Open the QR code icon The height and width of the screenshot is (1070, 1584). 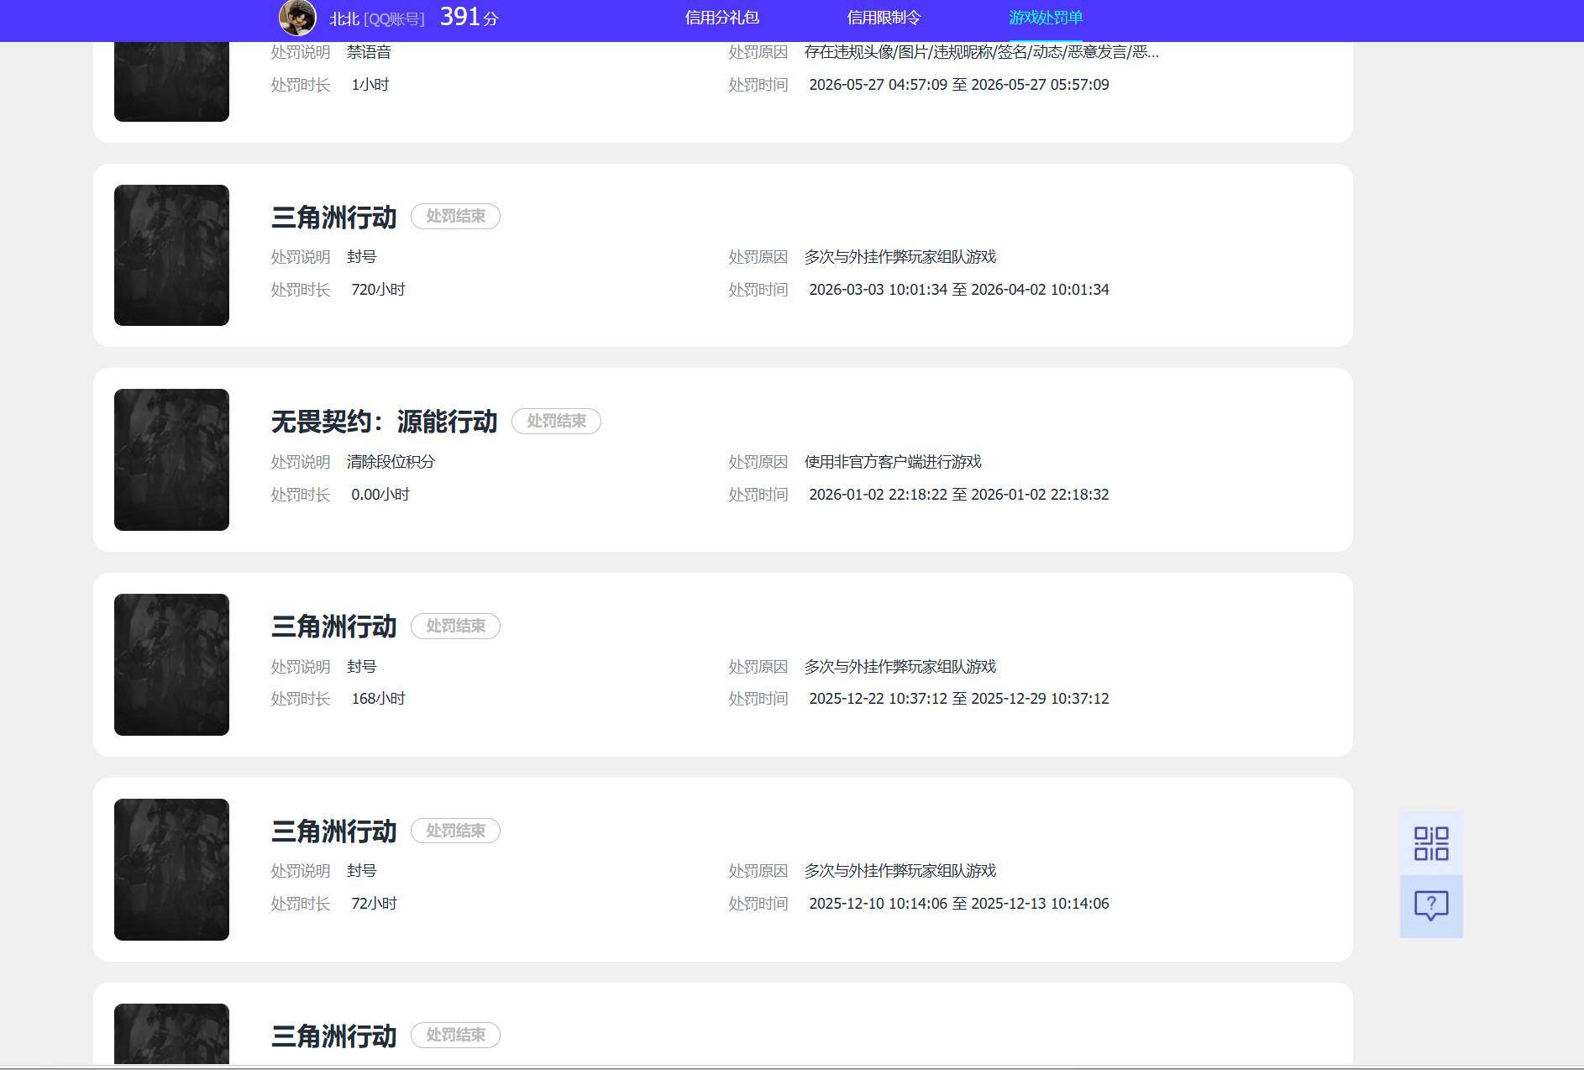point(1431,843)
